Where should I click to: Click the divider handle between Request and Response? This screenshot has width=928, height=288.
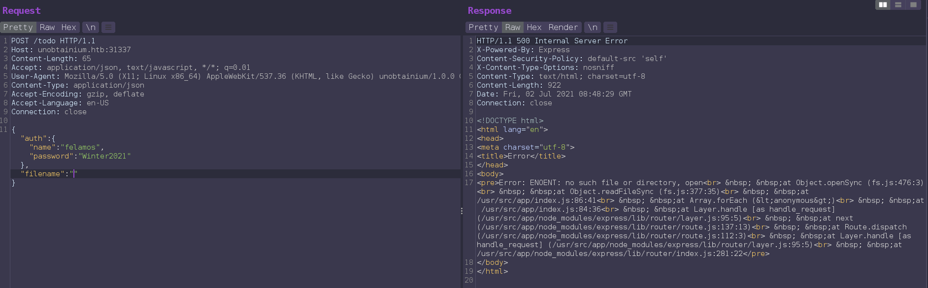pyautogui.click(x=462, y=211)
